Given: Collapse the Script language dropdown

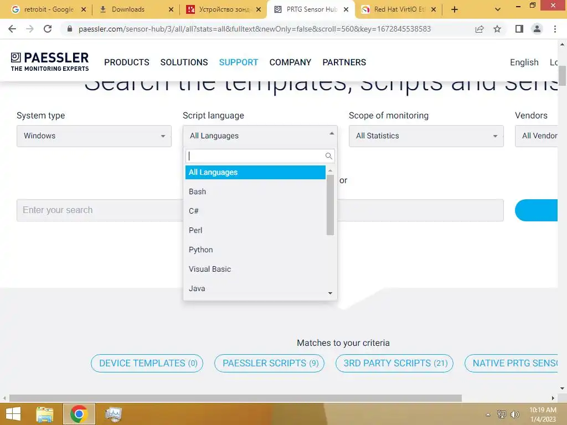Looking at the screenshot, I should pos(260,136).
